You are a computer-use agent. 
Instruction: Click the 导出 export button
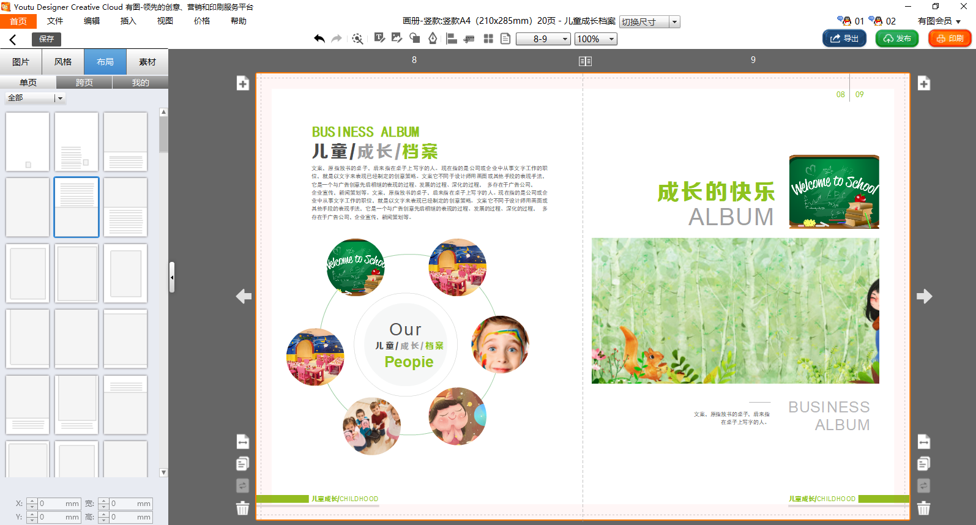coord(844,39)
